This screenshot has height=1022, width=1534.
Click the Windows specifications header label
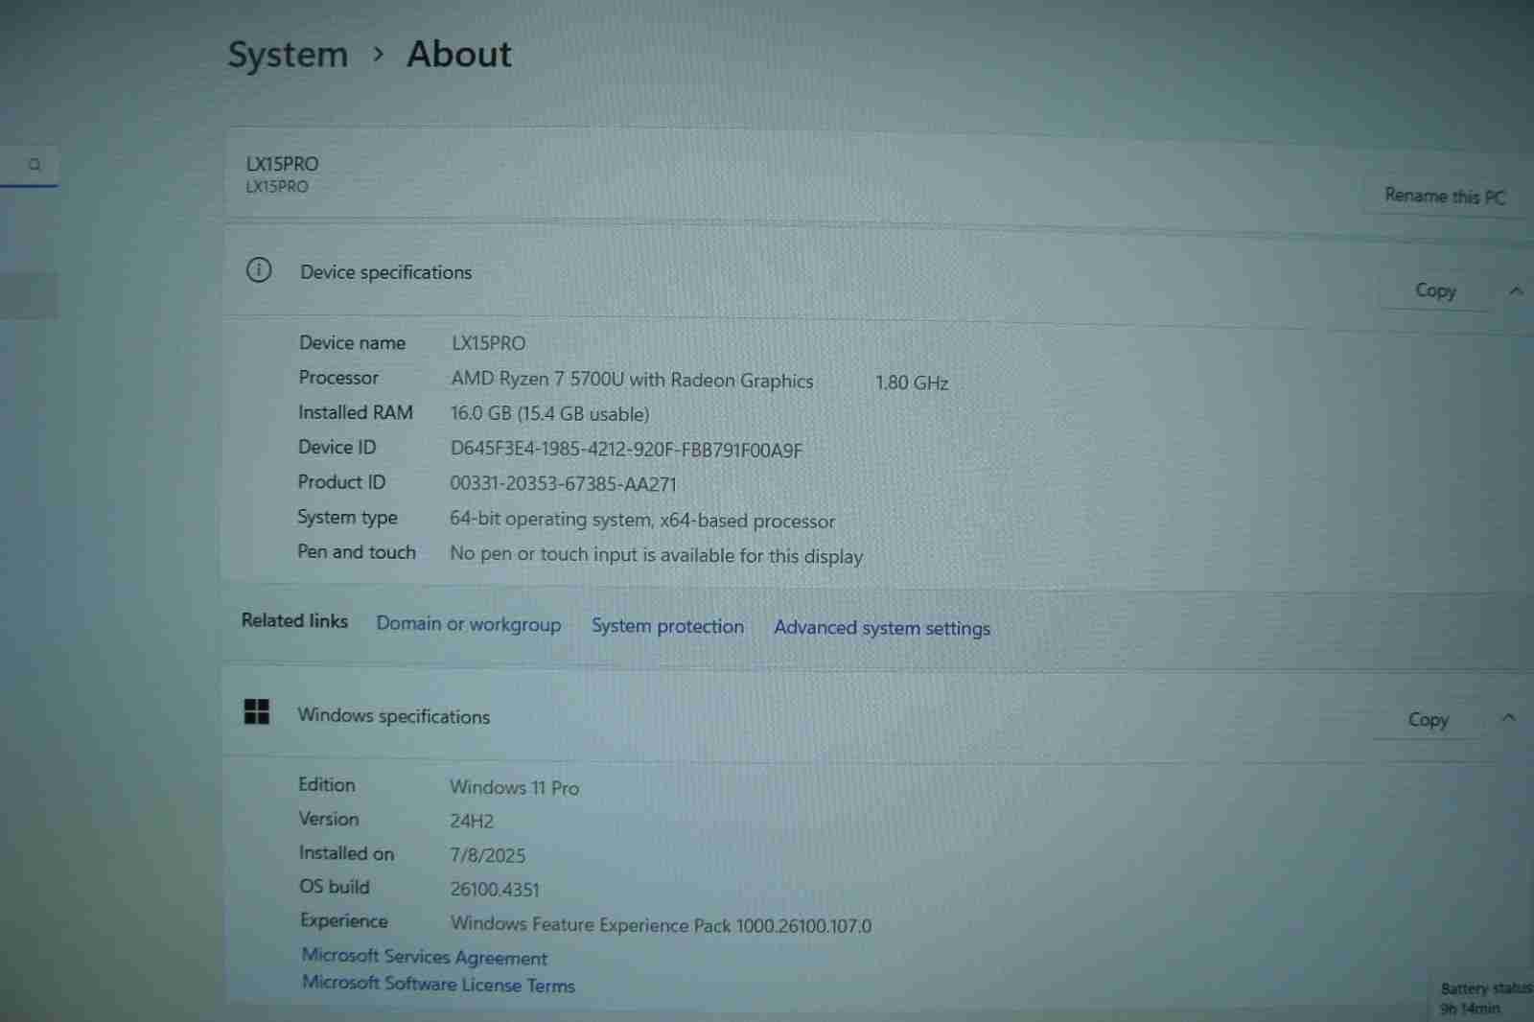(x=393, y=716)
